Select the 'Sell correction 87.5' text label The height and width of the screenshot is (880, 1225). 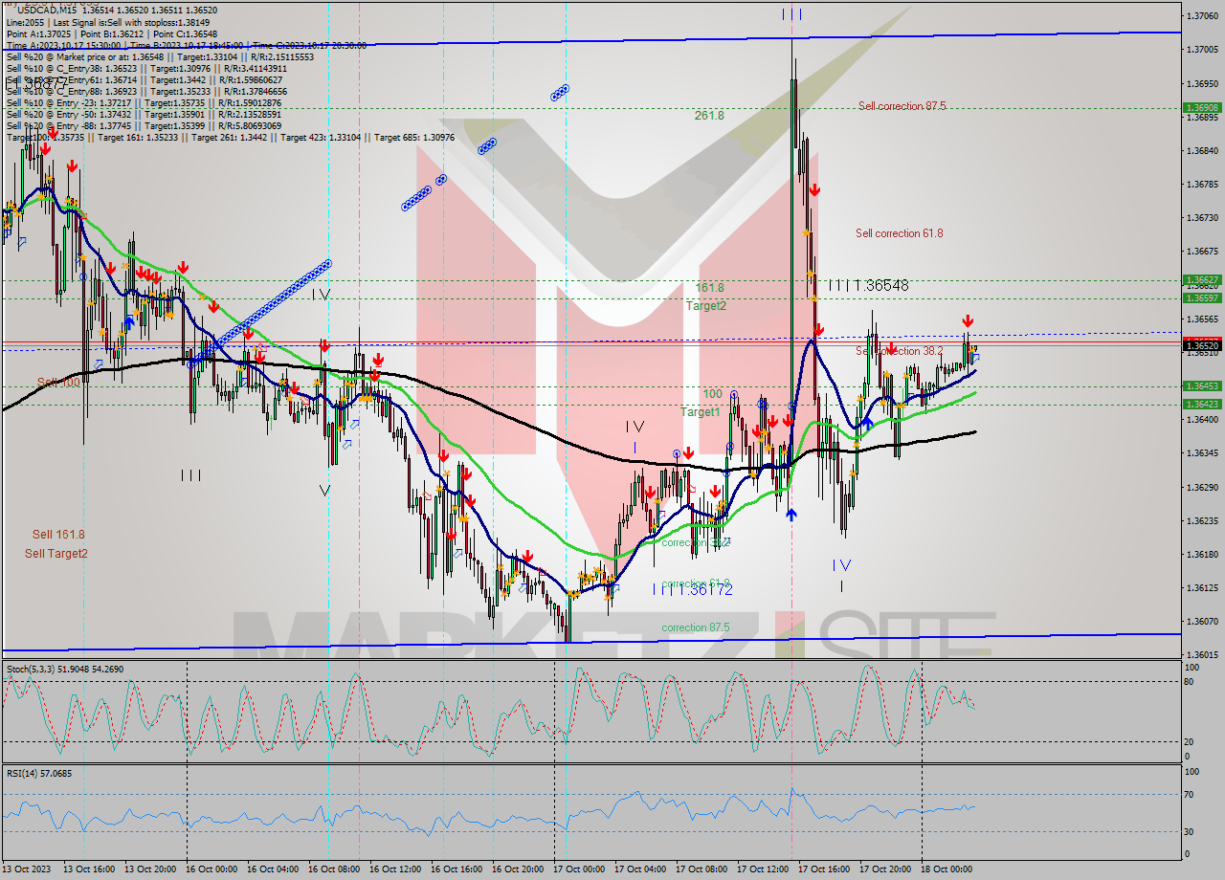(900, 106)
